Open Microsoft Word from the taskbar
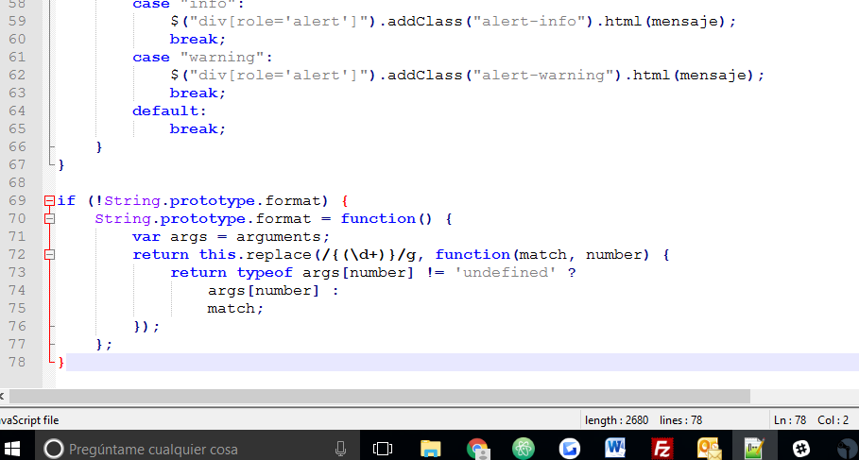The width and height of the screenshot is (859, 460). [x=615, y=449]
